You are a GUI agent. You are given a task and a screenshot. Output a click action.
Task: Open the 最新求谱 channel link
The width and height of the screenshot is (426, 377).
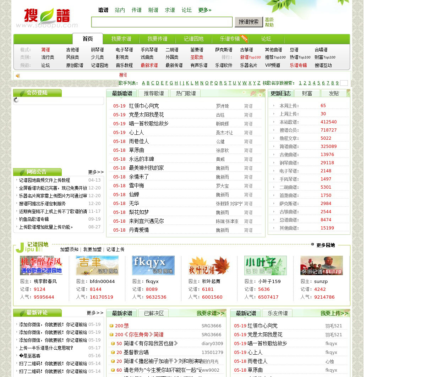click(x=149, y=65)
